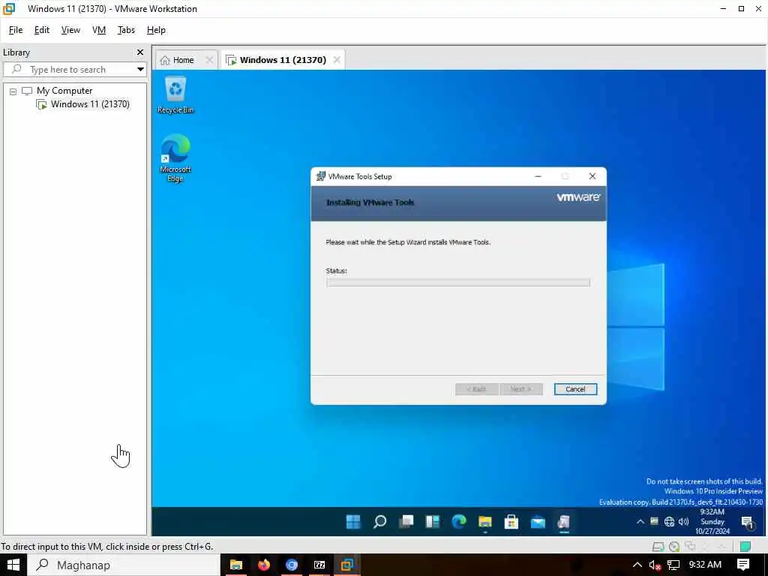Open the Tabs menu

(126, 30)
